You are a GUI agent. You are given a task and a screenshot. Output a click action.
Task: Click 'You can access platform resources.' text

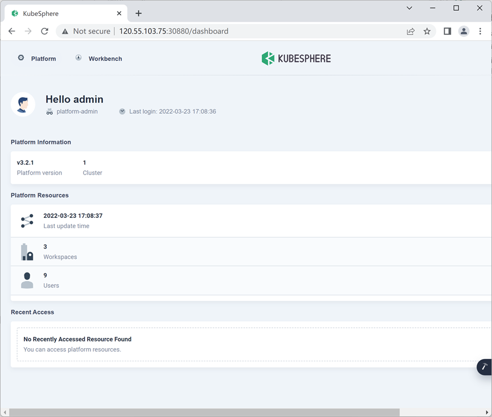pos(72,349)
